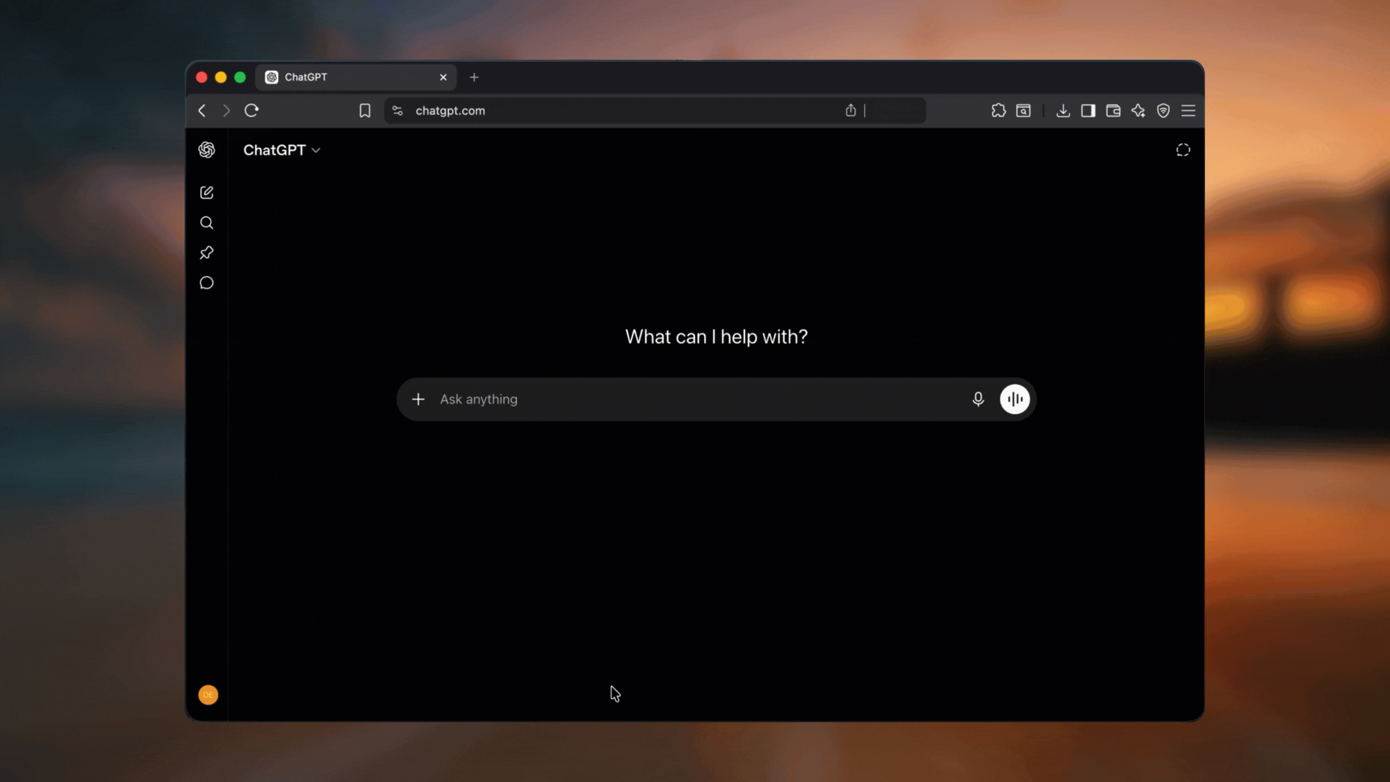Open the browser wallet icon
Screen dimensions: 1390x782
tap(1113, 111)
